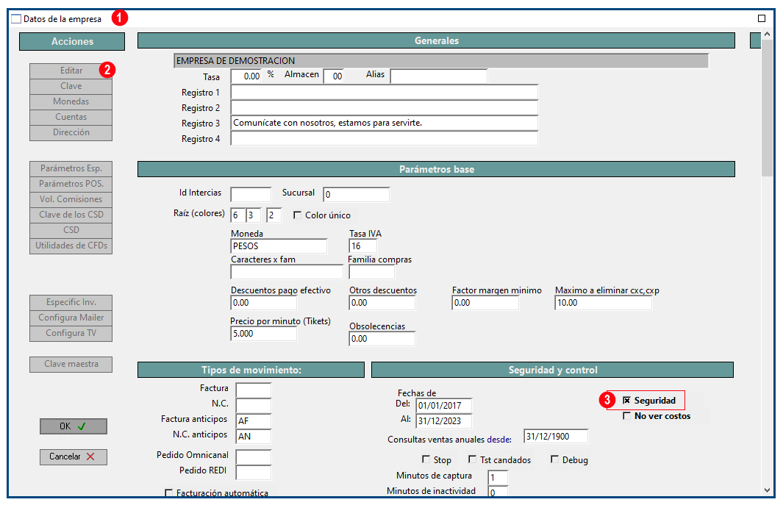Image resolution: width=783 pixels, height=505 pixels.
Task: Click the first Raíz (colores) field
Action: [x=237, y=215]
